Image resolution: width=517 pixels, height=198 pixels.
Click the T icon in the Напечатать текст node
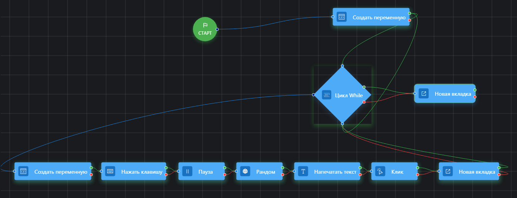coord(303,171)
